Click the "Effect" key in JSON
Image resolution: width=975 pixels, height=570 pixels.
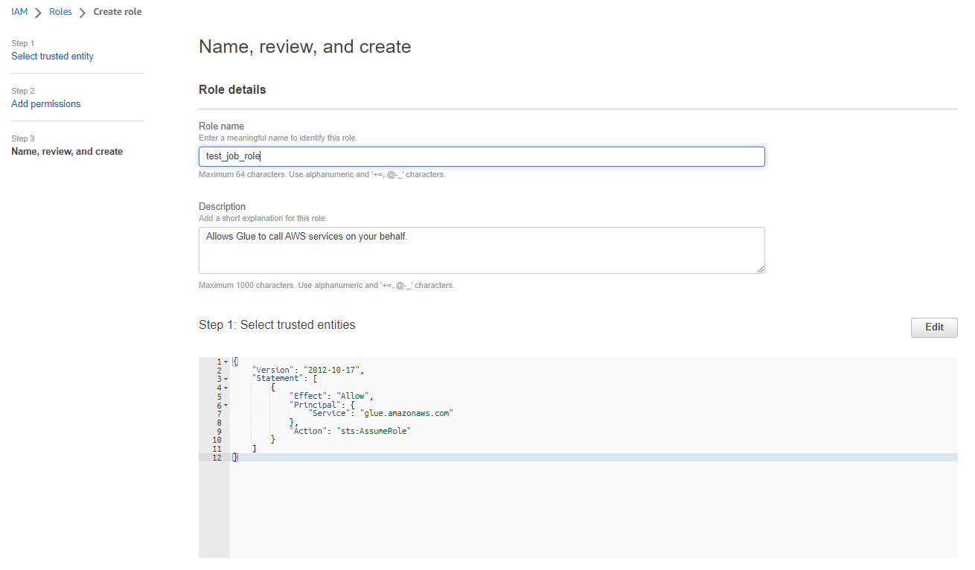[308, 396]
